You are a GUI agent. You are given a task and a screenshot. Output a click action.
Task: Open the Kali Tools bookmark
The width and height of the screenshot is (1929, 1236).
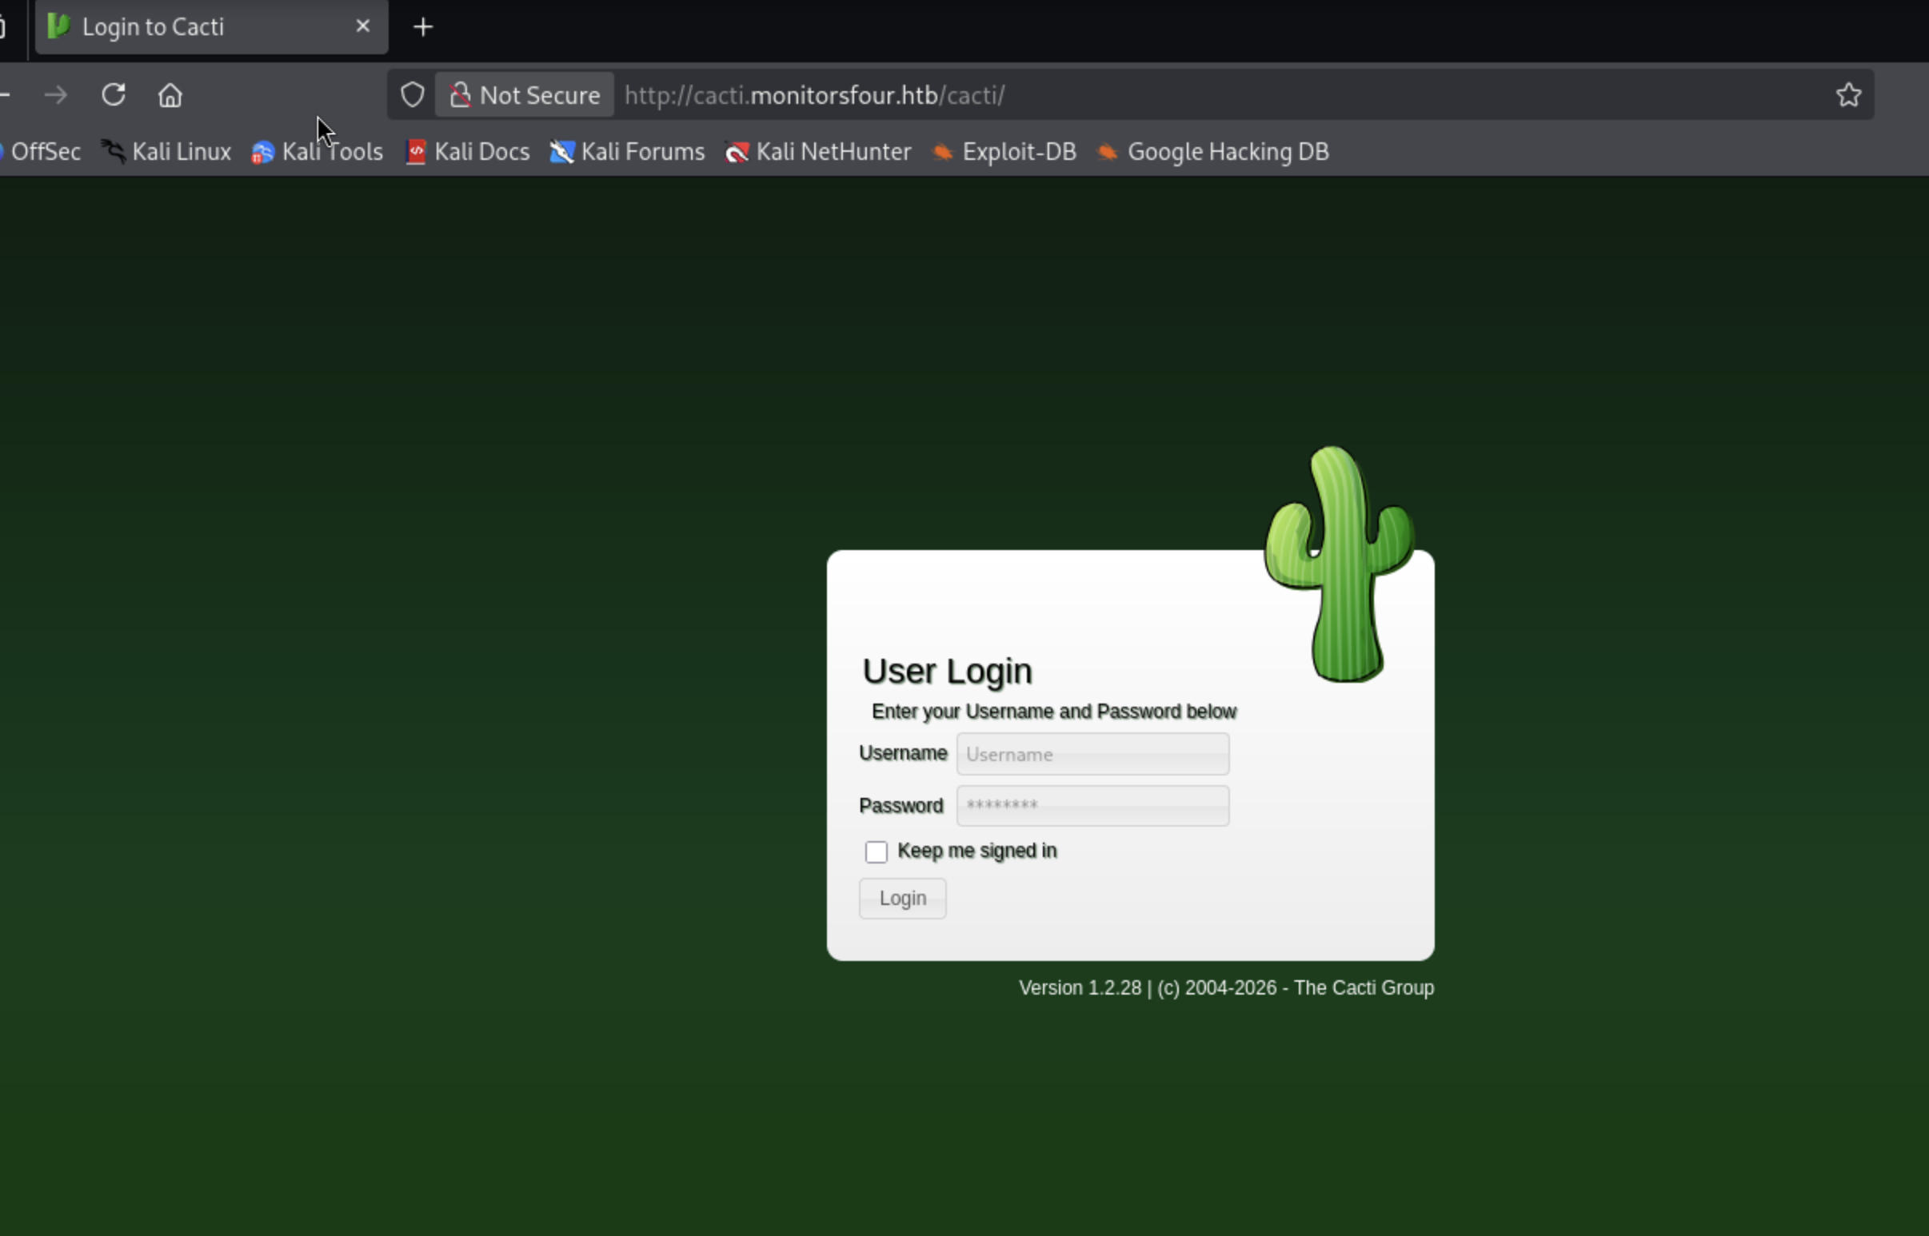click(317, 151)
